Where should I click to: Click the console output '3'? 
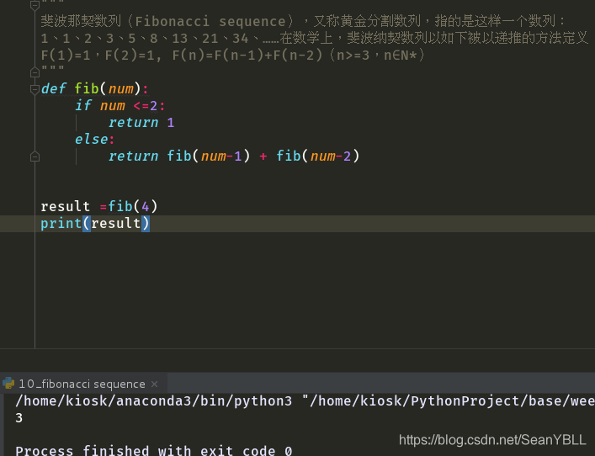click(x=19, y=418)
